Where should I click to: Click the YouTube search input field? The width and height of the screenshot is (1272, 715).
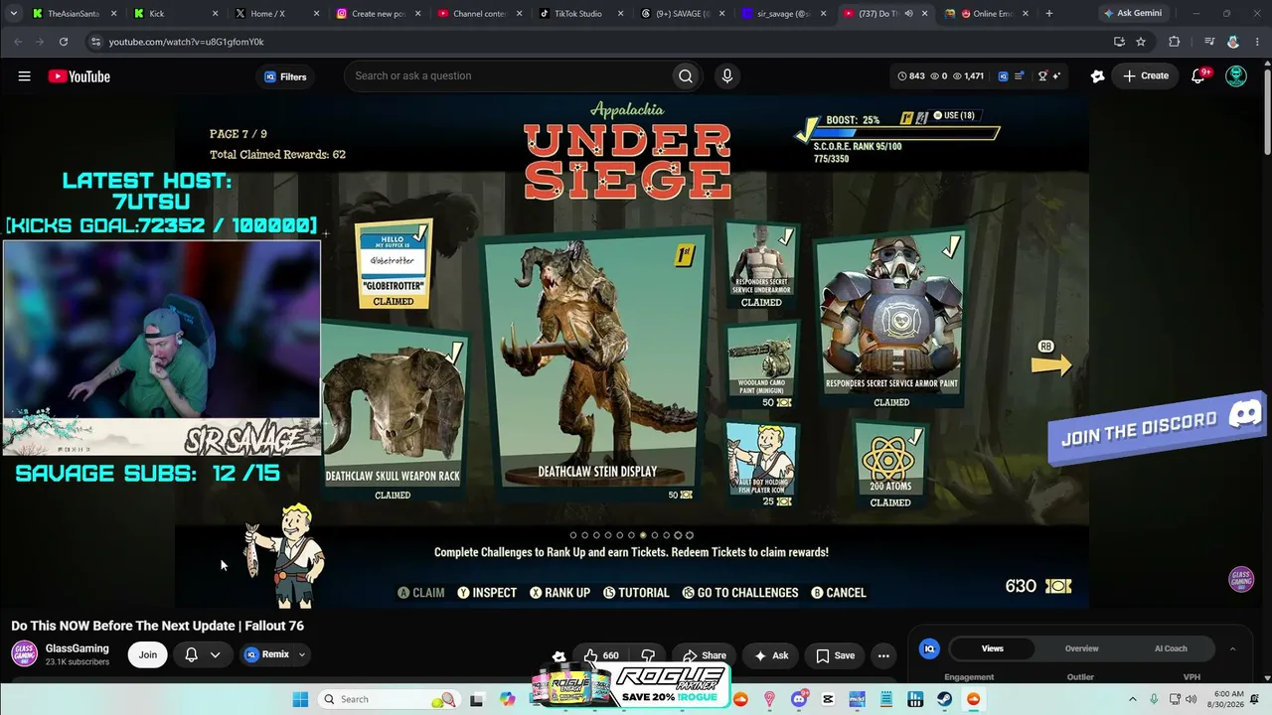(x=507, y=76)
